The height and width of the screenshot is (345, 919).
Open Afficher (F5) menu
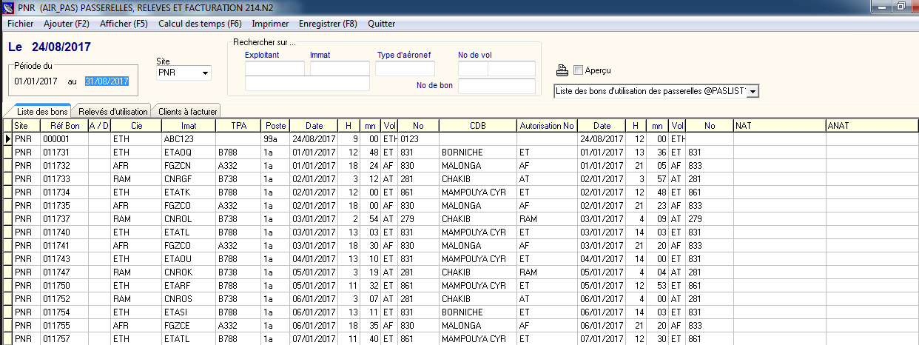point(124,24)
